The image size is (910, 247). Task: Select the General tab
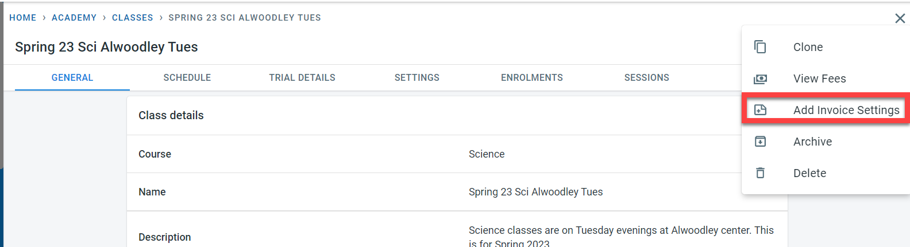point(72,77)
